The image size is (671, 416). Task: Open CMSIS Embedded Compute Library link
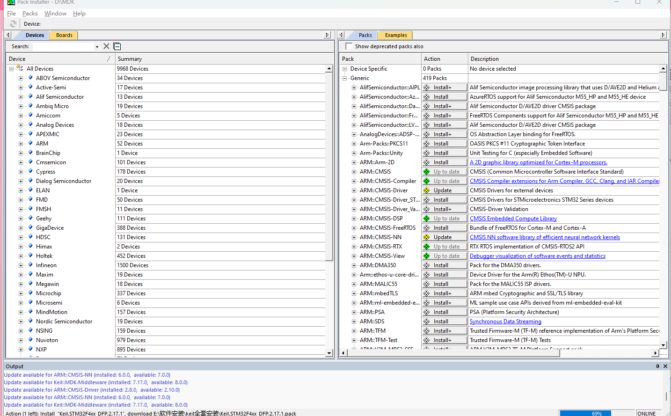513,219
